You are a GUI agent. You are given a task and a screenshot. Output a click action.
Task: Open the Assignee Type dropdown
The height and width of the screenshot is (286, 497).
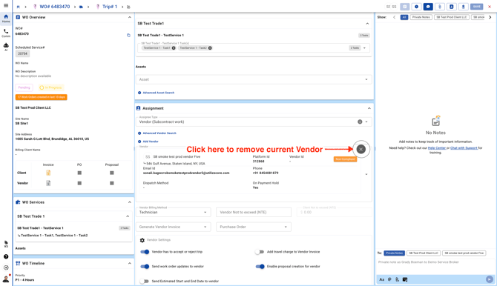point(254,122)
